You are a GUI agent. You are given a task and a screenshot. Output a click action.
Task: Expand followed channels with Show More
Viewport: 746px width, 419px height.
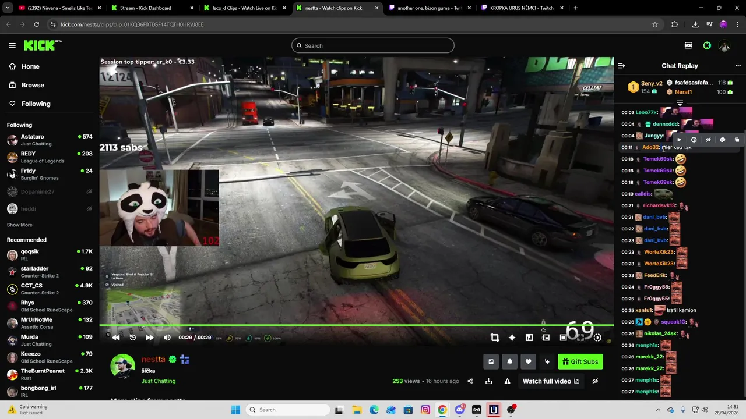pyautogui.click(x=20, y=225)
